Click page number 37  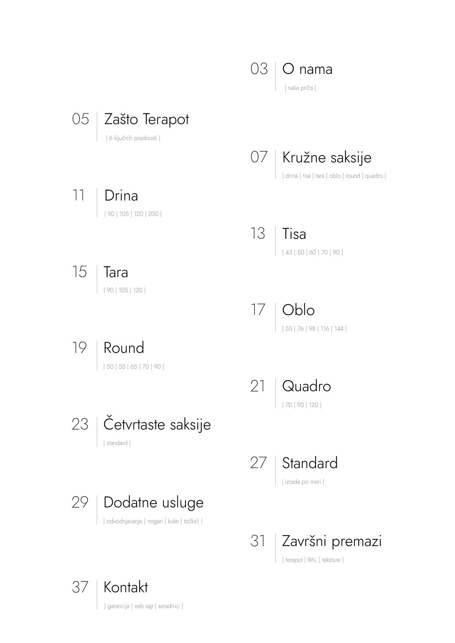pos(80,587)
